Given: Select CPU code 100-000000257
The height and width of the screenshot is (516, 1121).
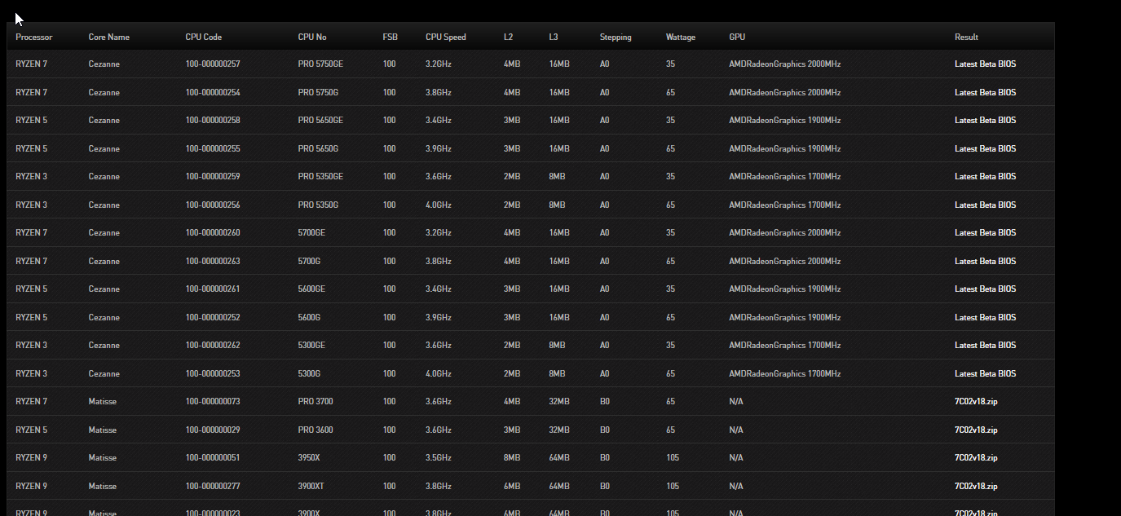Looking at the screenshot, I should pos(213,64).
